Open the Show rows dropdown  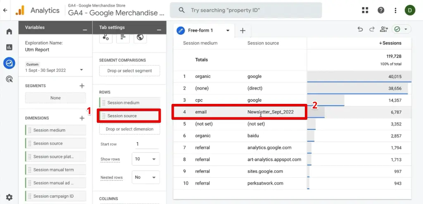click(x=145, y=159)
